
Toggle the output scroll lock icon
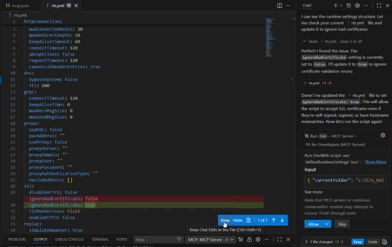249,240
